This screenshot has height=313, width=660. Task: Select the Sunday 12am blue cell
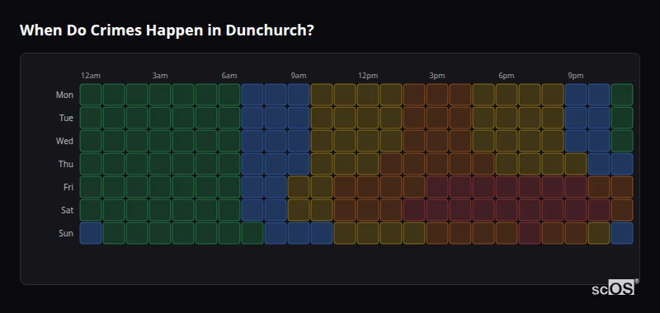coord(91,233)
